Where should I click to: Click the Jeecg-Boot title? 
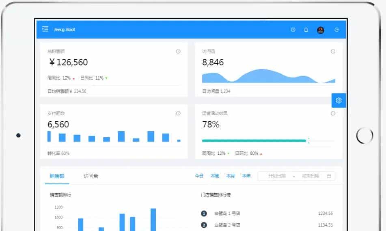pyautogui.click(x=65, y=30)
